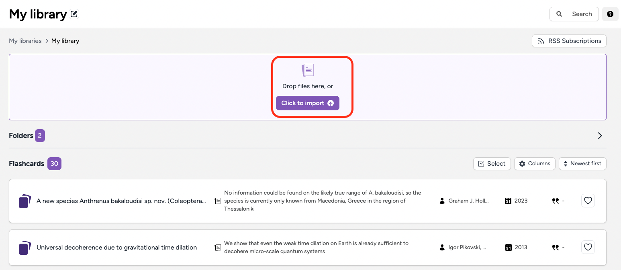Viewport: 621px width, 270px height.
Task: Open the Newest first sort dropdown
Action: (582, 164)
